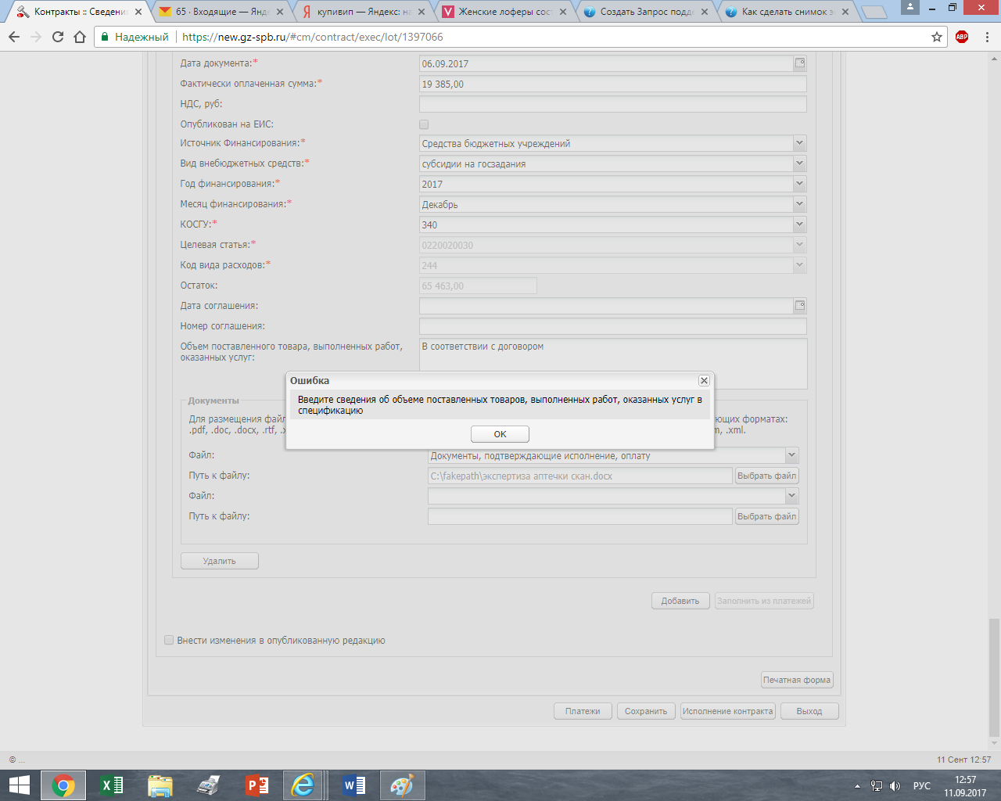Viewport: 1001px width, 801px height.
Task: Open the Chrome three-dot menu
Action: pos(988,37)
